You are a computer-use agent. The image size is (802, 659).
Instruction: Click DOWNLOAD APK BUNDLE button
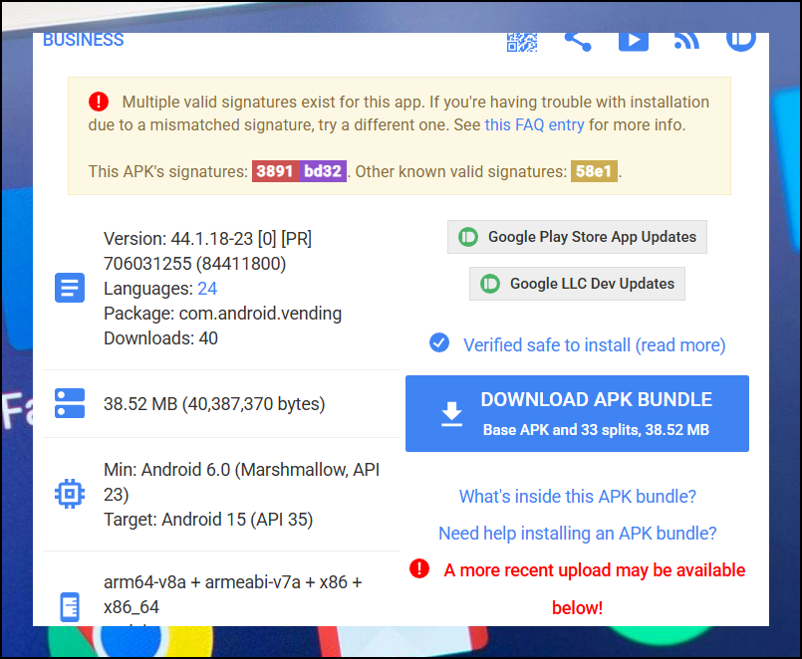click(577, 413)
